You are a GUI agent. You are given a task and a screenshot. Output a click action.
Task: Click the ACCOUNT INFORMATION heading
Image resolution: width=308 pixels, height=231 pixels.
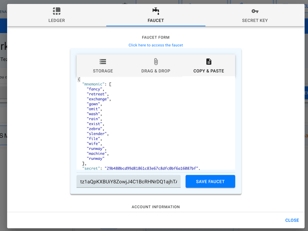[156, 207]
